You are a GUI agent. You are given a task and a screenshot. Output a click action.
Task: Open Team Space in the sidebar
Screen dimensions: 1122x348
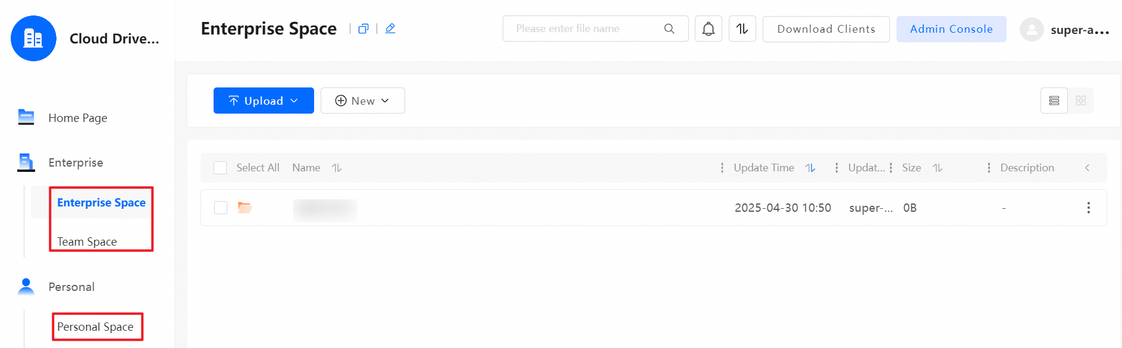pyautogui.click(x=87, y=242)
